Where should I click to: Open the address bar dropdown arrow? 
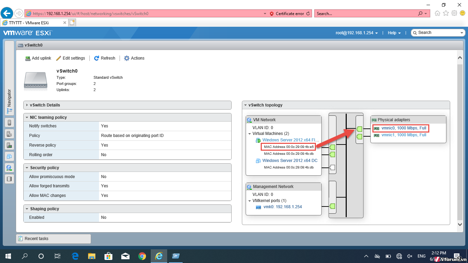coord(265,14)
